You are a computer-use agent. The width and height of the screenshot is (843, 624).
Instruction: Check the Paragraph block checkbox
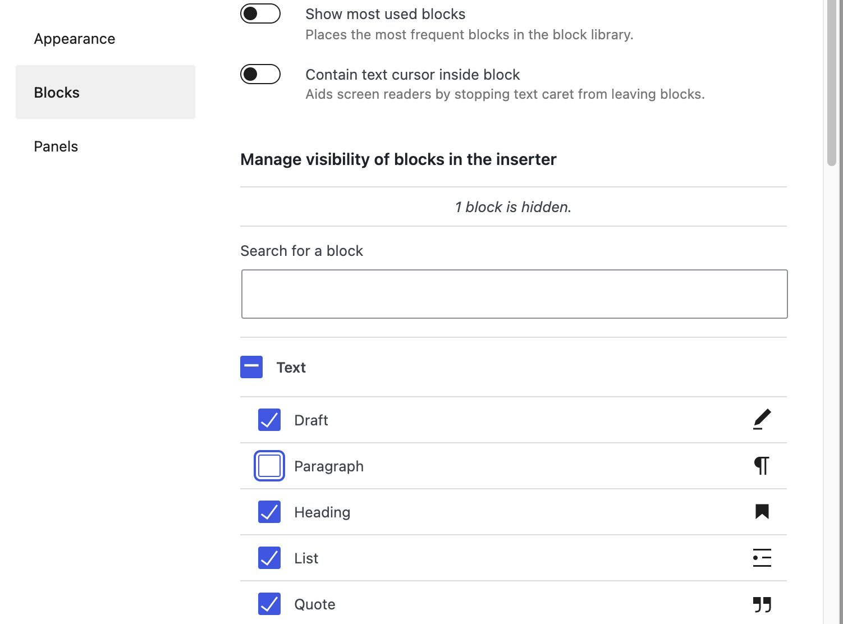click(269, 466)
